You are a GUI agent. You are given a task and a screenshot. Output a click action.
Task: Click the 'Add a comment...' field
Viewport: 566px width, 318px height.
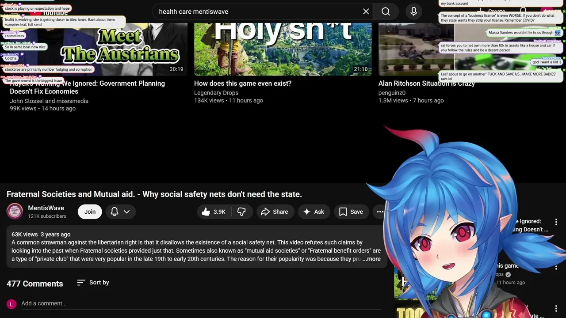(x=201, y=303)
